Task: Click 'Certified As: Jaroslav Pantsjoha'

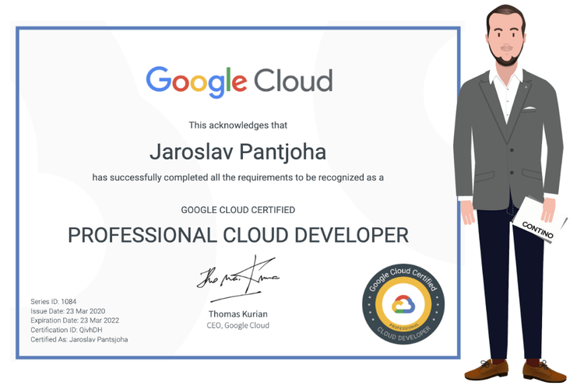Action: tap(79, 339)
